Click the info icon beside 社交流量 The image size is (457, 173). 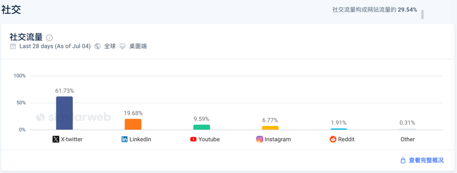pyautogui.click(x=50, y=38)
